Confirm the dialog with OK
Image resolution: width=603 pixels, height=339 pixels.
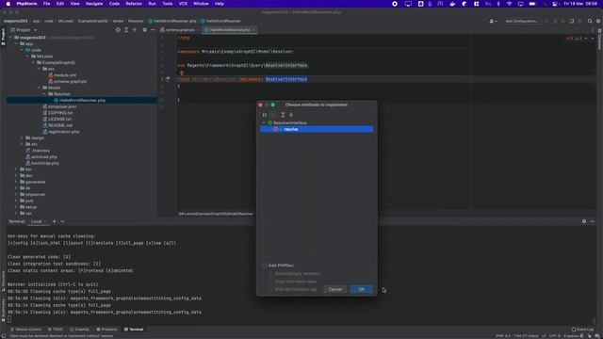(361, 289)
